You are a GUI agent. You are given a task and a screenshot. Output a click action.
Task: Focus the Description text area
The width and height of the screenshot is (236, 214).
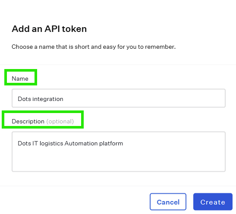tap(119, 151)
